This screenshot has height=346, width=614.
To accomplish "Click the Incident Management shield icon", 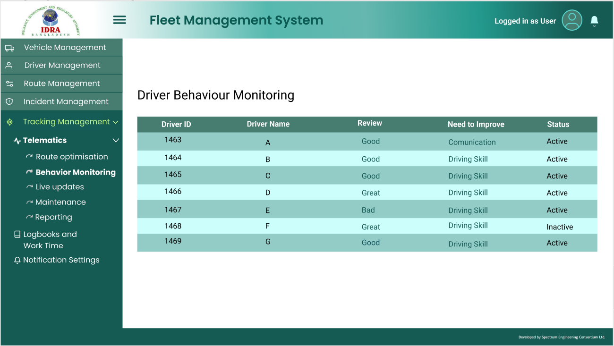I will (9, 101).
